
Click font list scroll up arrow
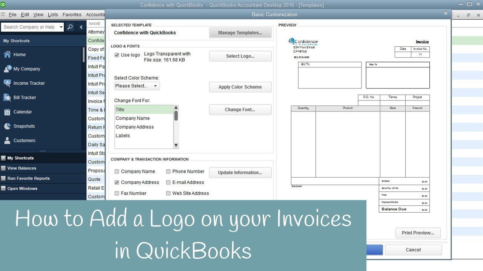point(176,108)
